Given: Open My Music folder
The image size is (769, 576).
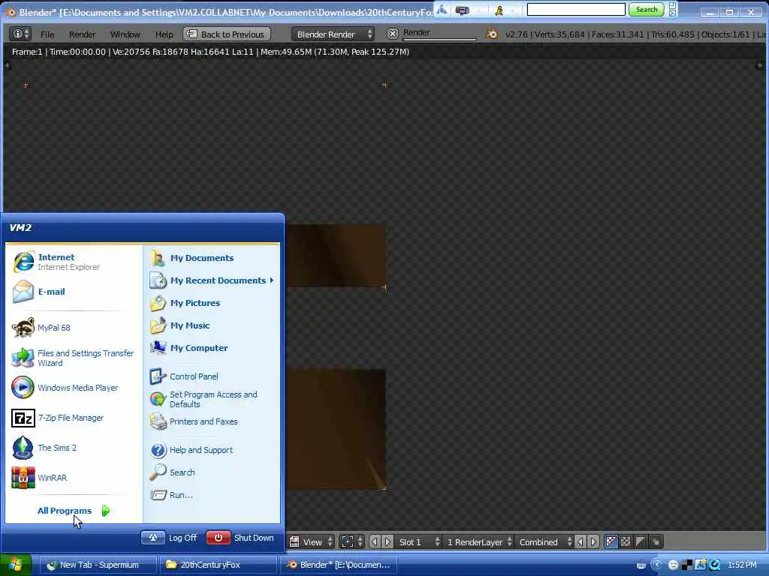Looking at the screenshot, I should tap(212, 325).
